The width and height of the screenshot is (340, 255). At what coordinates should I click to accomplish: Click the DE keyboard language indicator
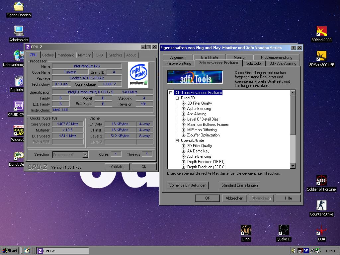click(x=306, y=251)
